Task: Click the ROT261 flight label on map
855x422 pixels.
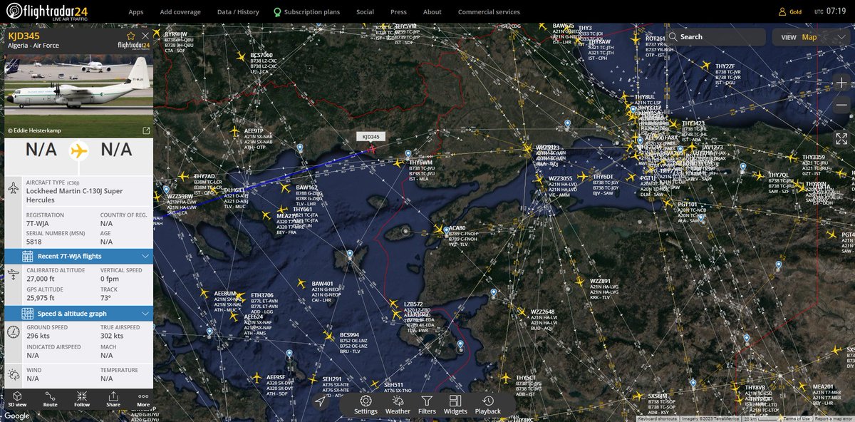Action: coord(655,38)
